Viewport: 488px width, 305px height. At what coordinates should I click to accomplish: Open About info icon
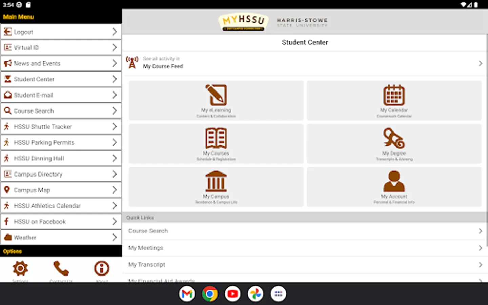[x=102, y=268]
